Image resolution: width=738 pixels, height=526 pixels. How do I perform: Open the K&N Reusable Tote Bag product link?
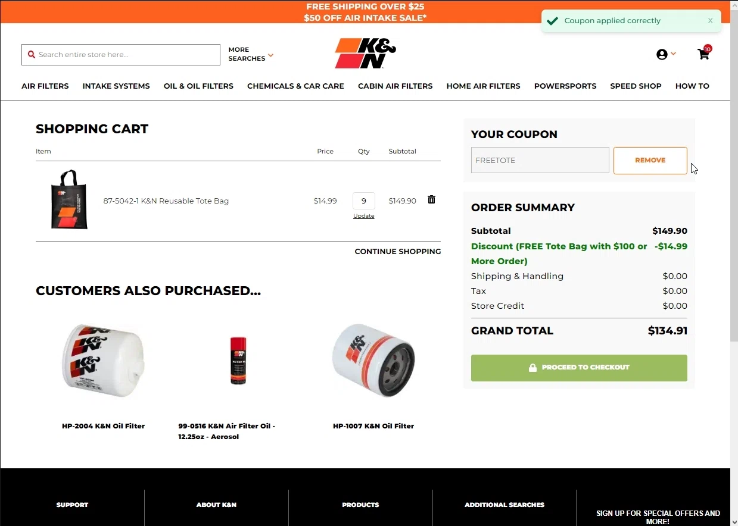[166, 201]
